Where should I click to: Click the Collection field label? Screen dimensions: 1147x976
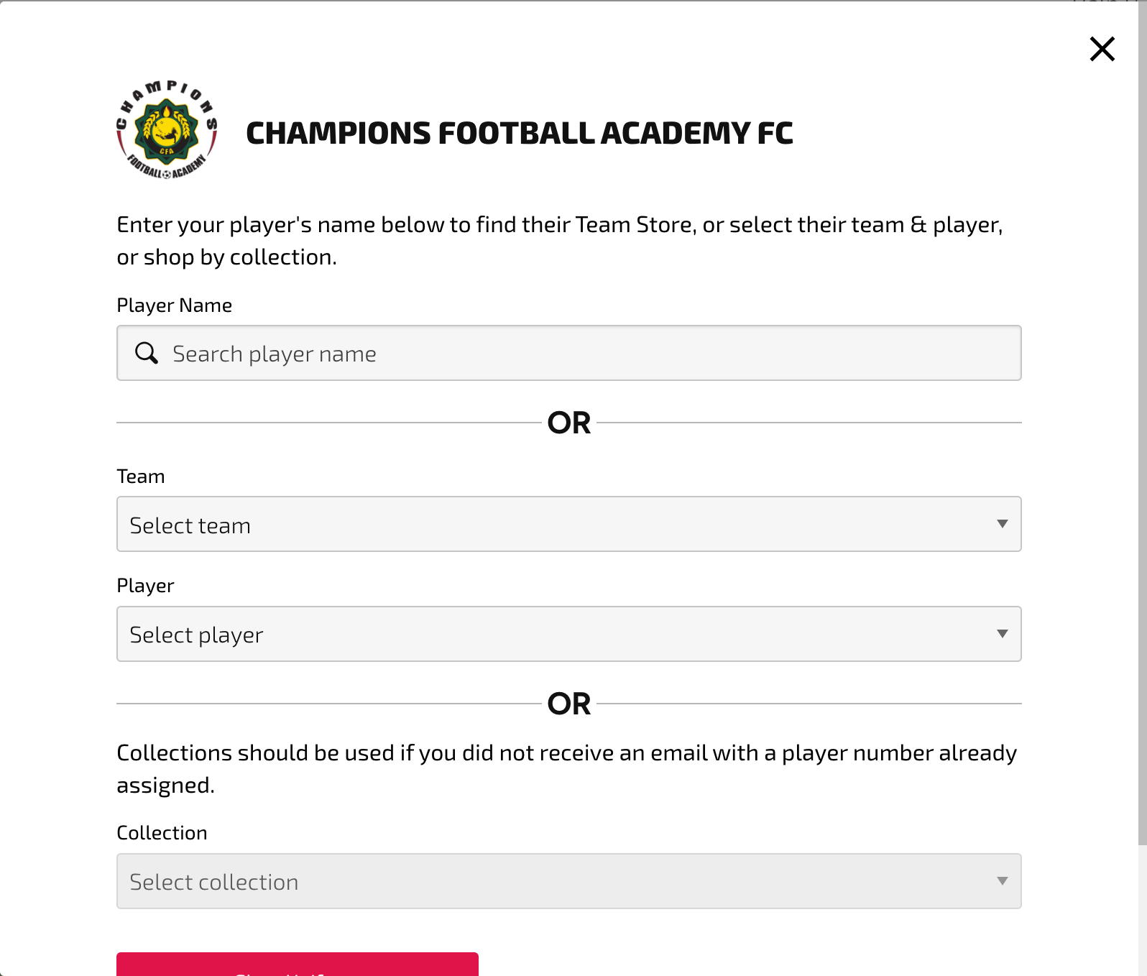pyautogui.click(x=162, y=833)
